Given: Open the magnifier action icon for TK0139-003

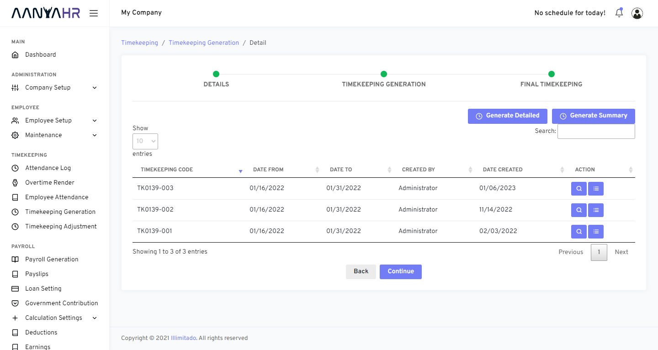Looking at the screenshot, I should coord(578,188).
